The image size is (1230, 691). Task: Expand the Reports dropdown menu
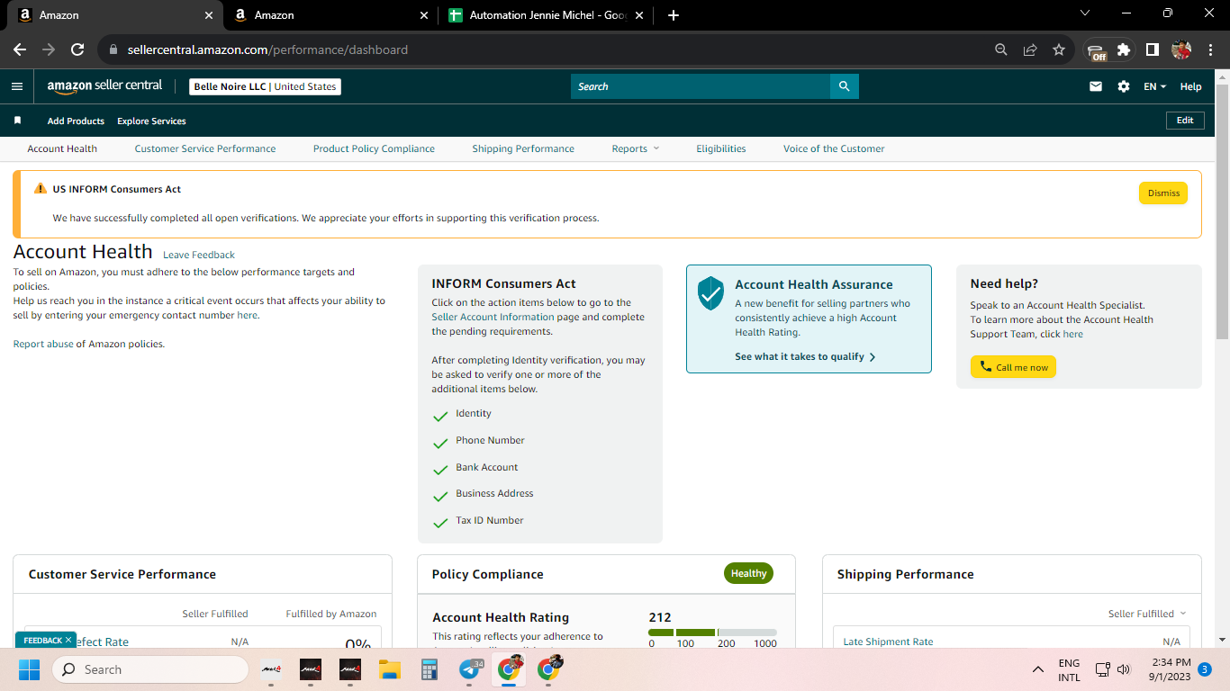point(636,148)
